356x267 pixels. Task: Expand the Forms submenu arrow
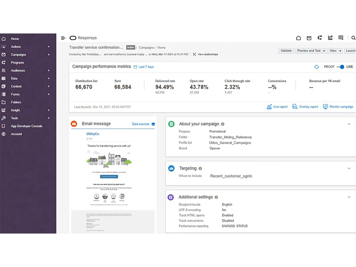coord(49,94)
